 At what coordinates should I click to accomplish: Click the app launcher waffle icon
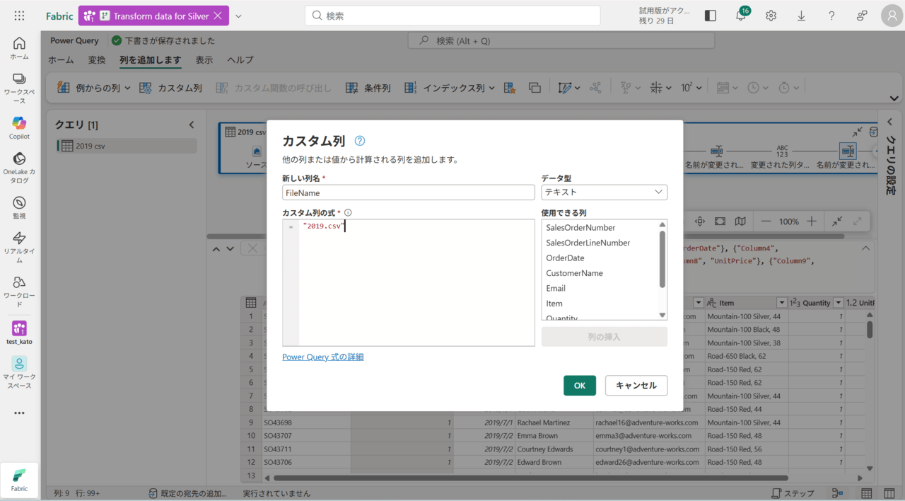tap(19, 16)
